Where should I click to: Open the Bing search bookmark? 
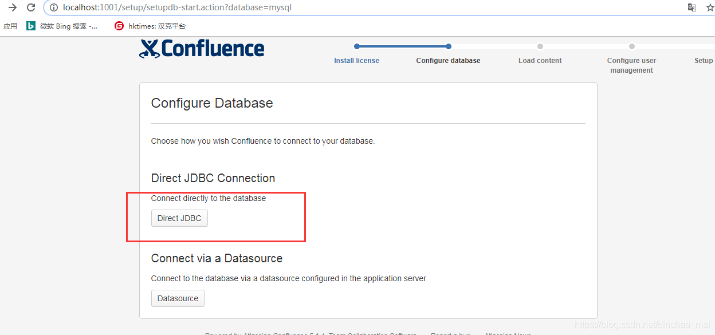click(62, 26)
